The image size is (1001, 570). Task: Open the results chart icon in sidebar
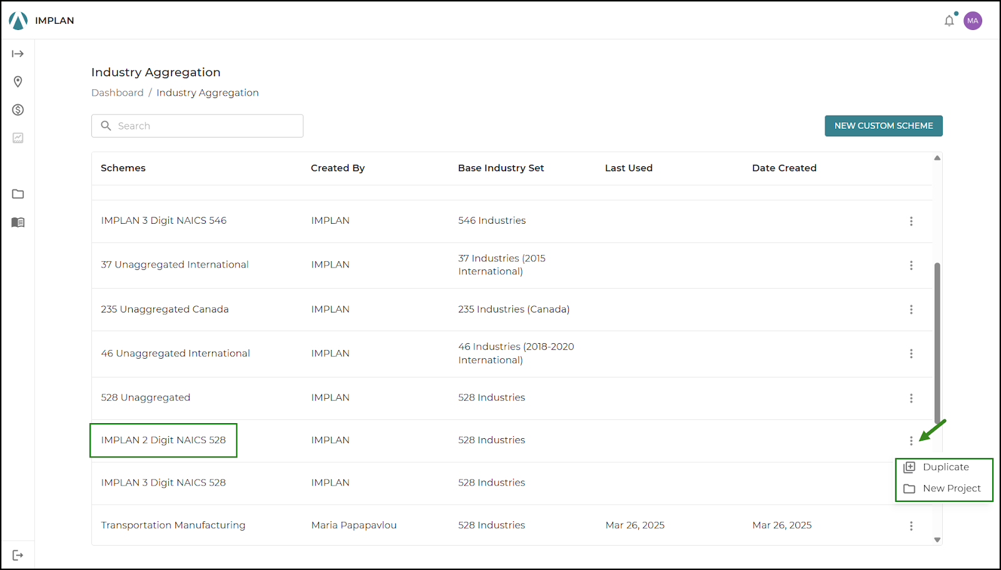point(18,138)
